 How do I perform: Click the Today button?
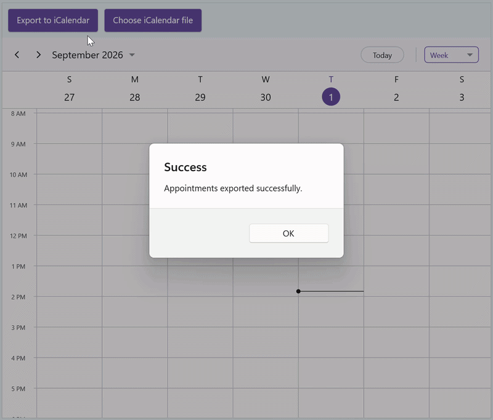[x=382, y=55]
